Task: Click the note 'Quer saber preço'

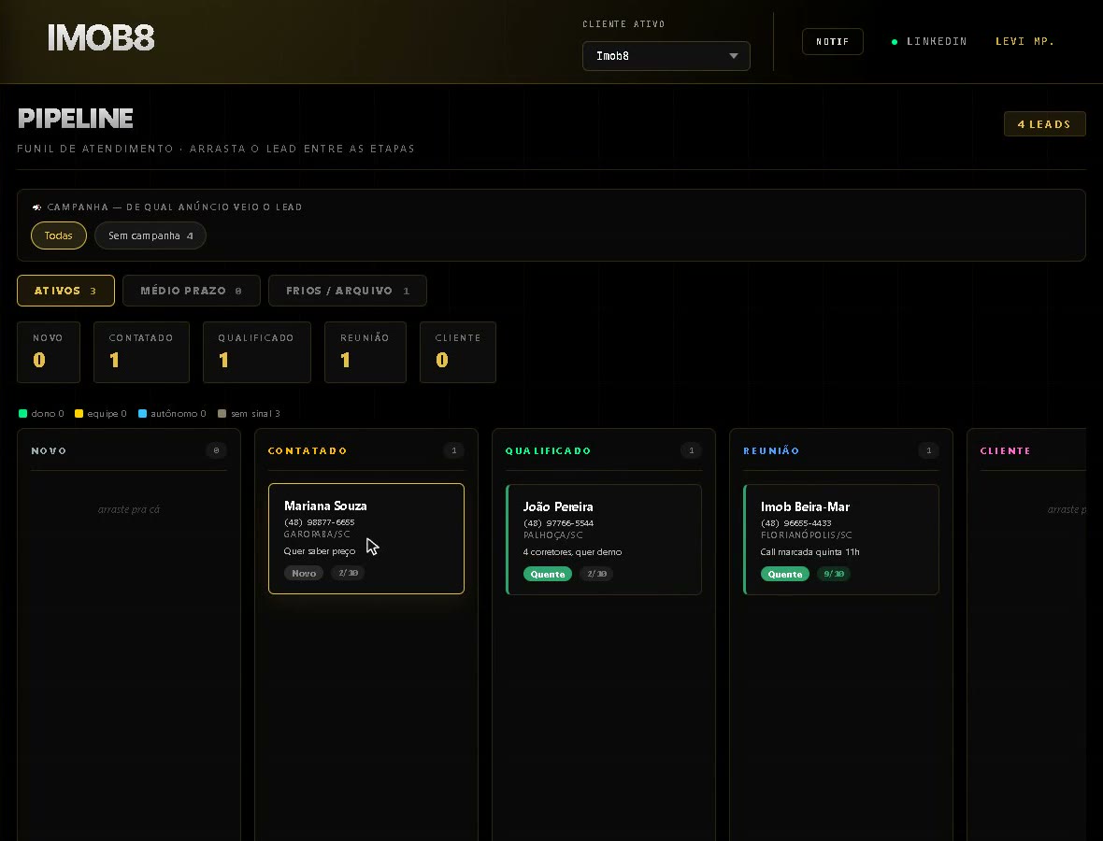Action: 320,551
